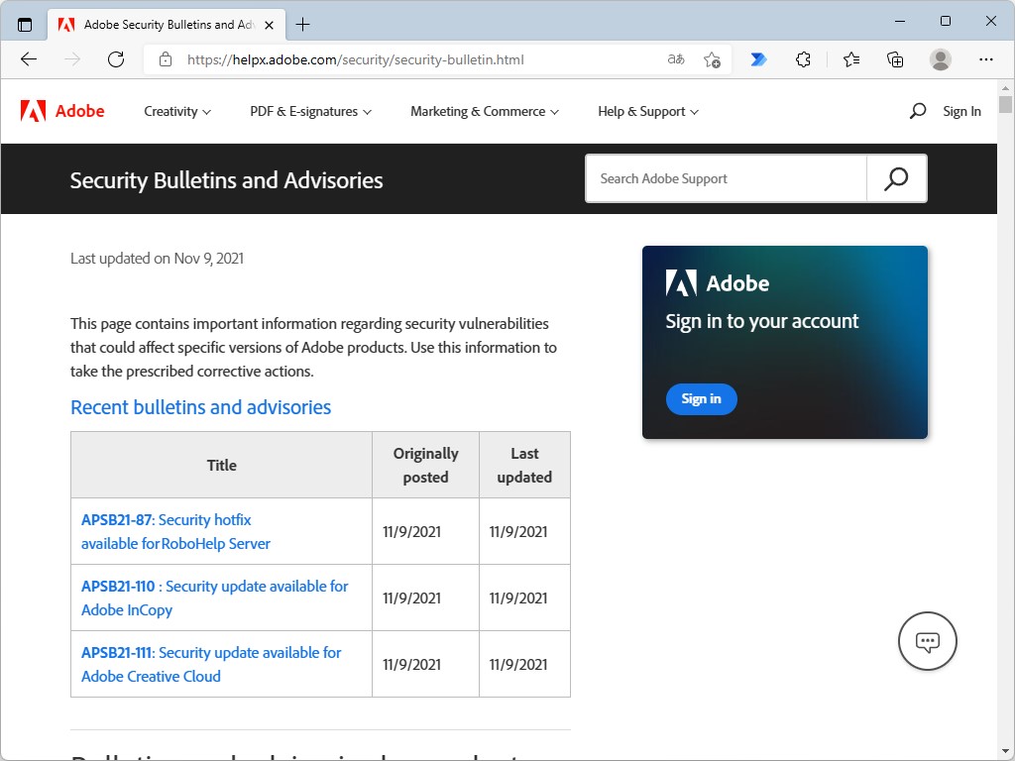1015x761 pixels.
Task: Click the Search Adobe Support field
Action: 726,178
